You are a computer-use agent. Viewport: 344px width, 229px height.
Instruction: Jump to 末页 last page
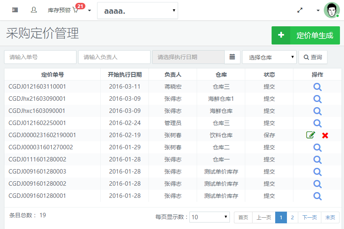(x=330, y=217)
